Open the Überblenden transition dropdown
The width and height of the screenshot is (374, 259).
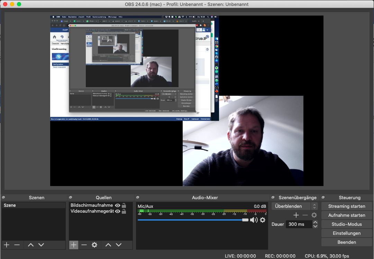(x=294, y=206)
